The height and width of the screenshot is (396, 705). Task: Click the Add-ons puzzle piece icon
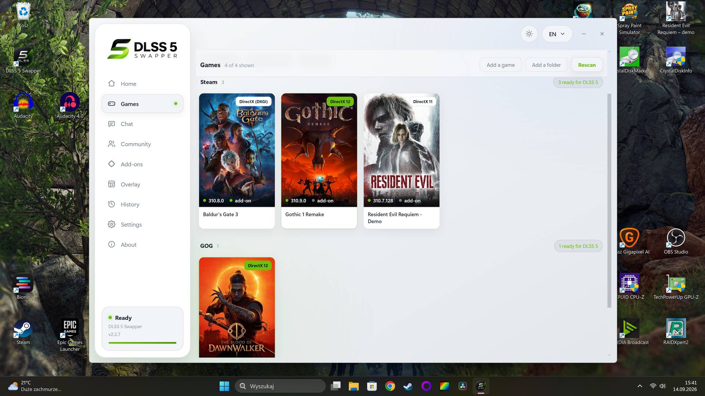(x=112, y=164)
